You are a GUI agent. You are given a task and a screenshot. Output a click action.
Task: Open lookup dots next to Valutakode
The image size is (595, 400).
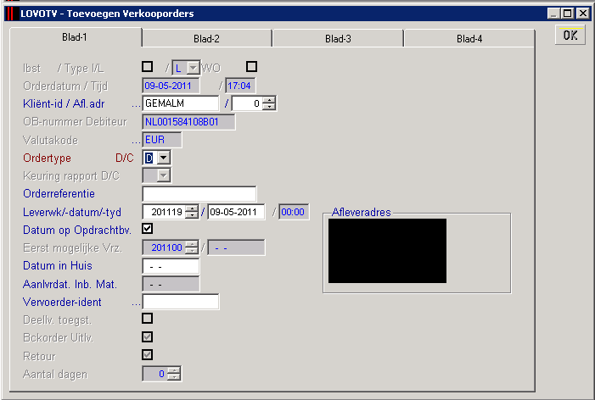point(136,142)
